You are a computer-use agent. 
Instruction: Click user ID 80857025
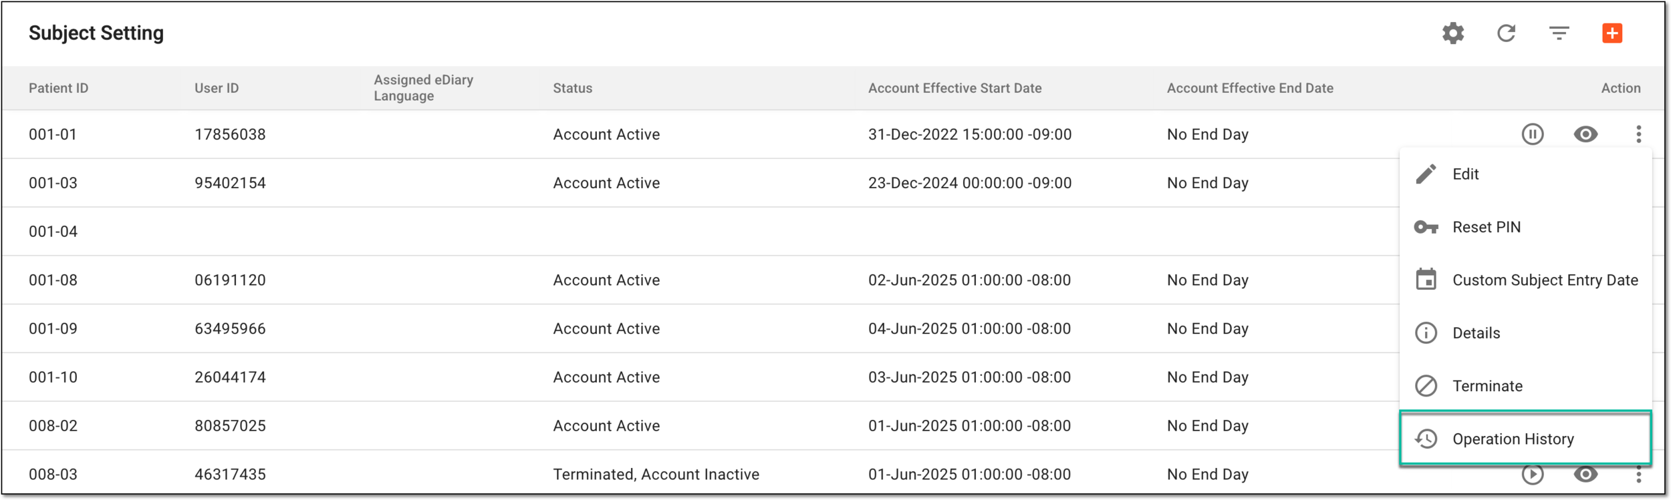point(230,426)
